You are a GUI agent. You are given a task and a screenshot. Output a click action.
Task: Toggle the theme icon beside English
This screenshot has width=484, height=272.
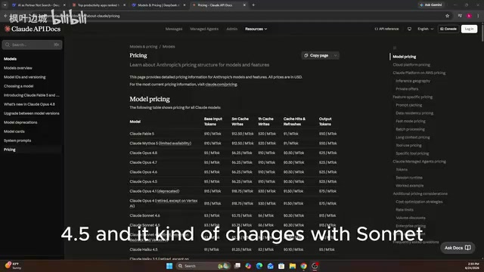409,29
